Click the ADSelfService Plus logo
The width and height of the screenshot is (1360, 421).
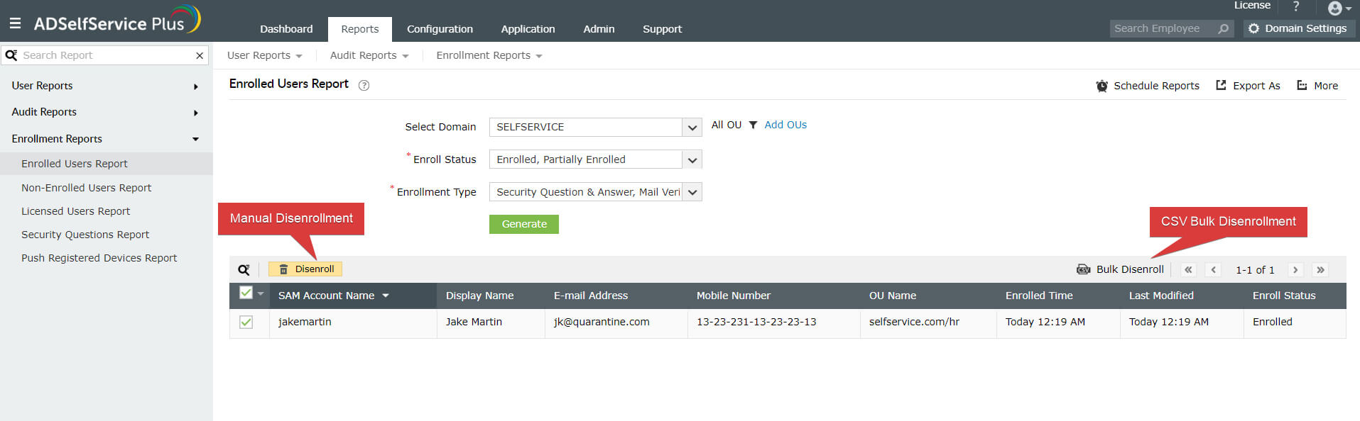[117, 20]
